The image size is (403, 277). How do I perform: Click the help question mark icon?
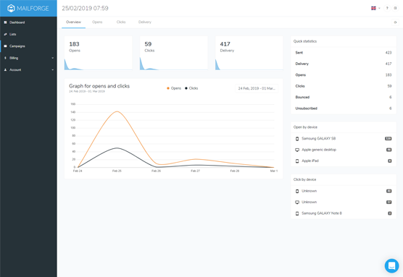pos(387,8)
